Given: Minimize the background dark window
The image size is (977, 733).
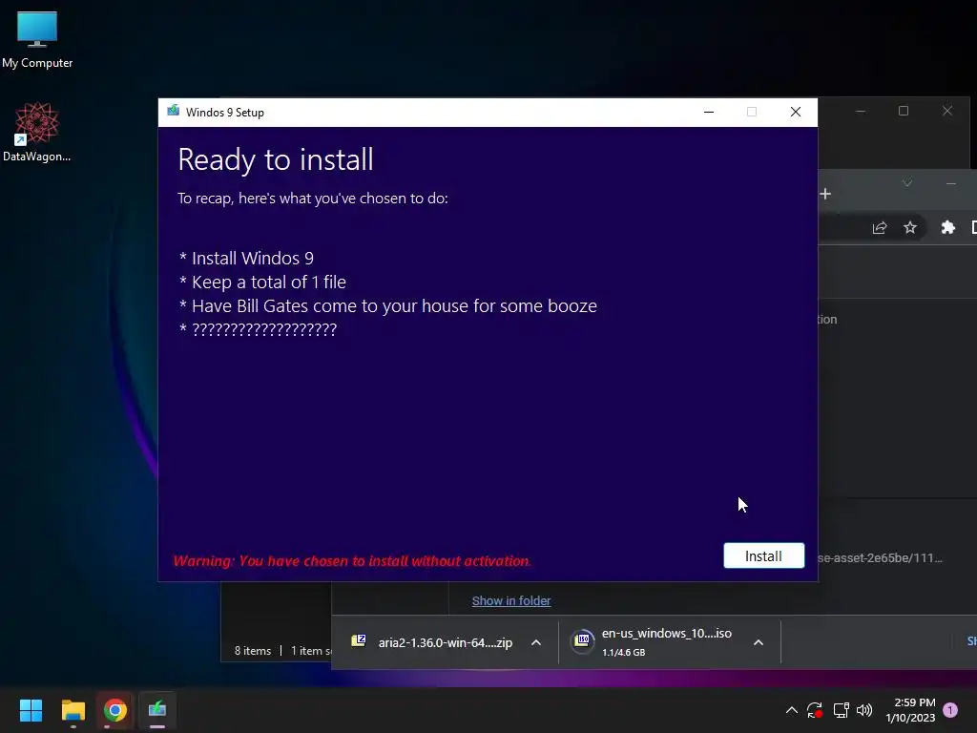Looking at the screenshot, I should pyautogui.click(x=861, y=111).
